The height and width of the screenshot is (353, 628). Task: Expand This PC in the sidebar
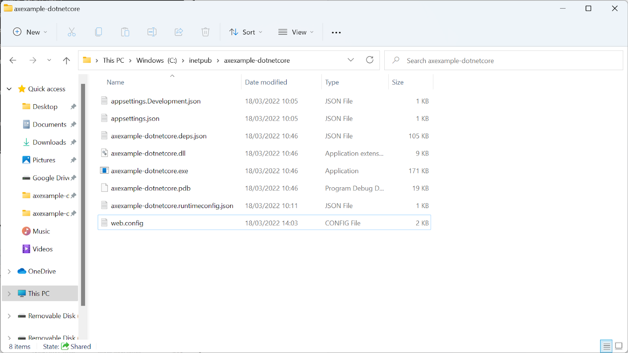coord(9,293)
